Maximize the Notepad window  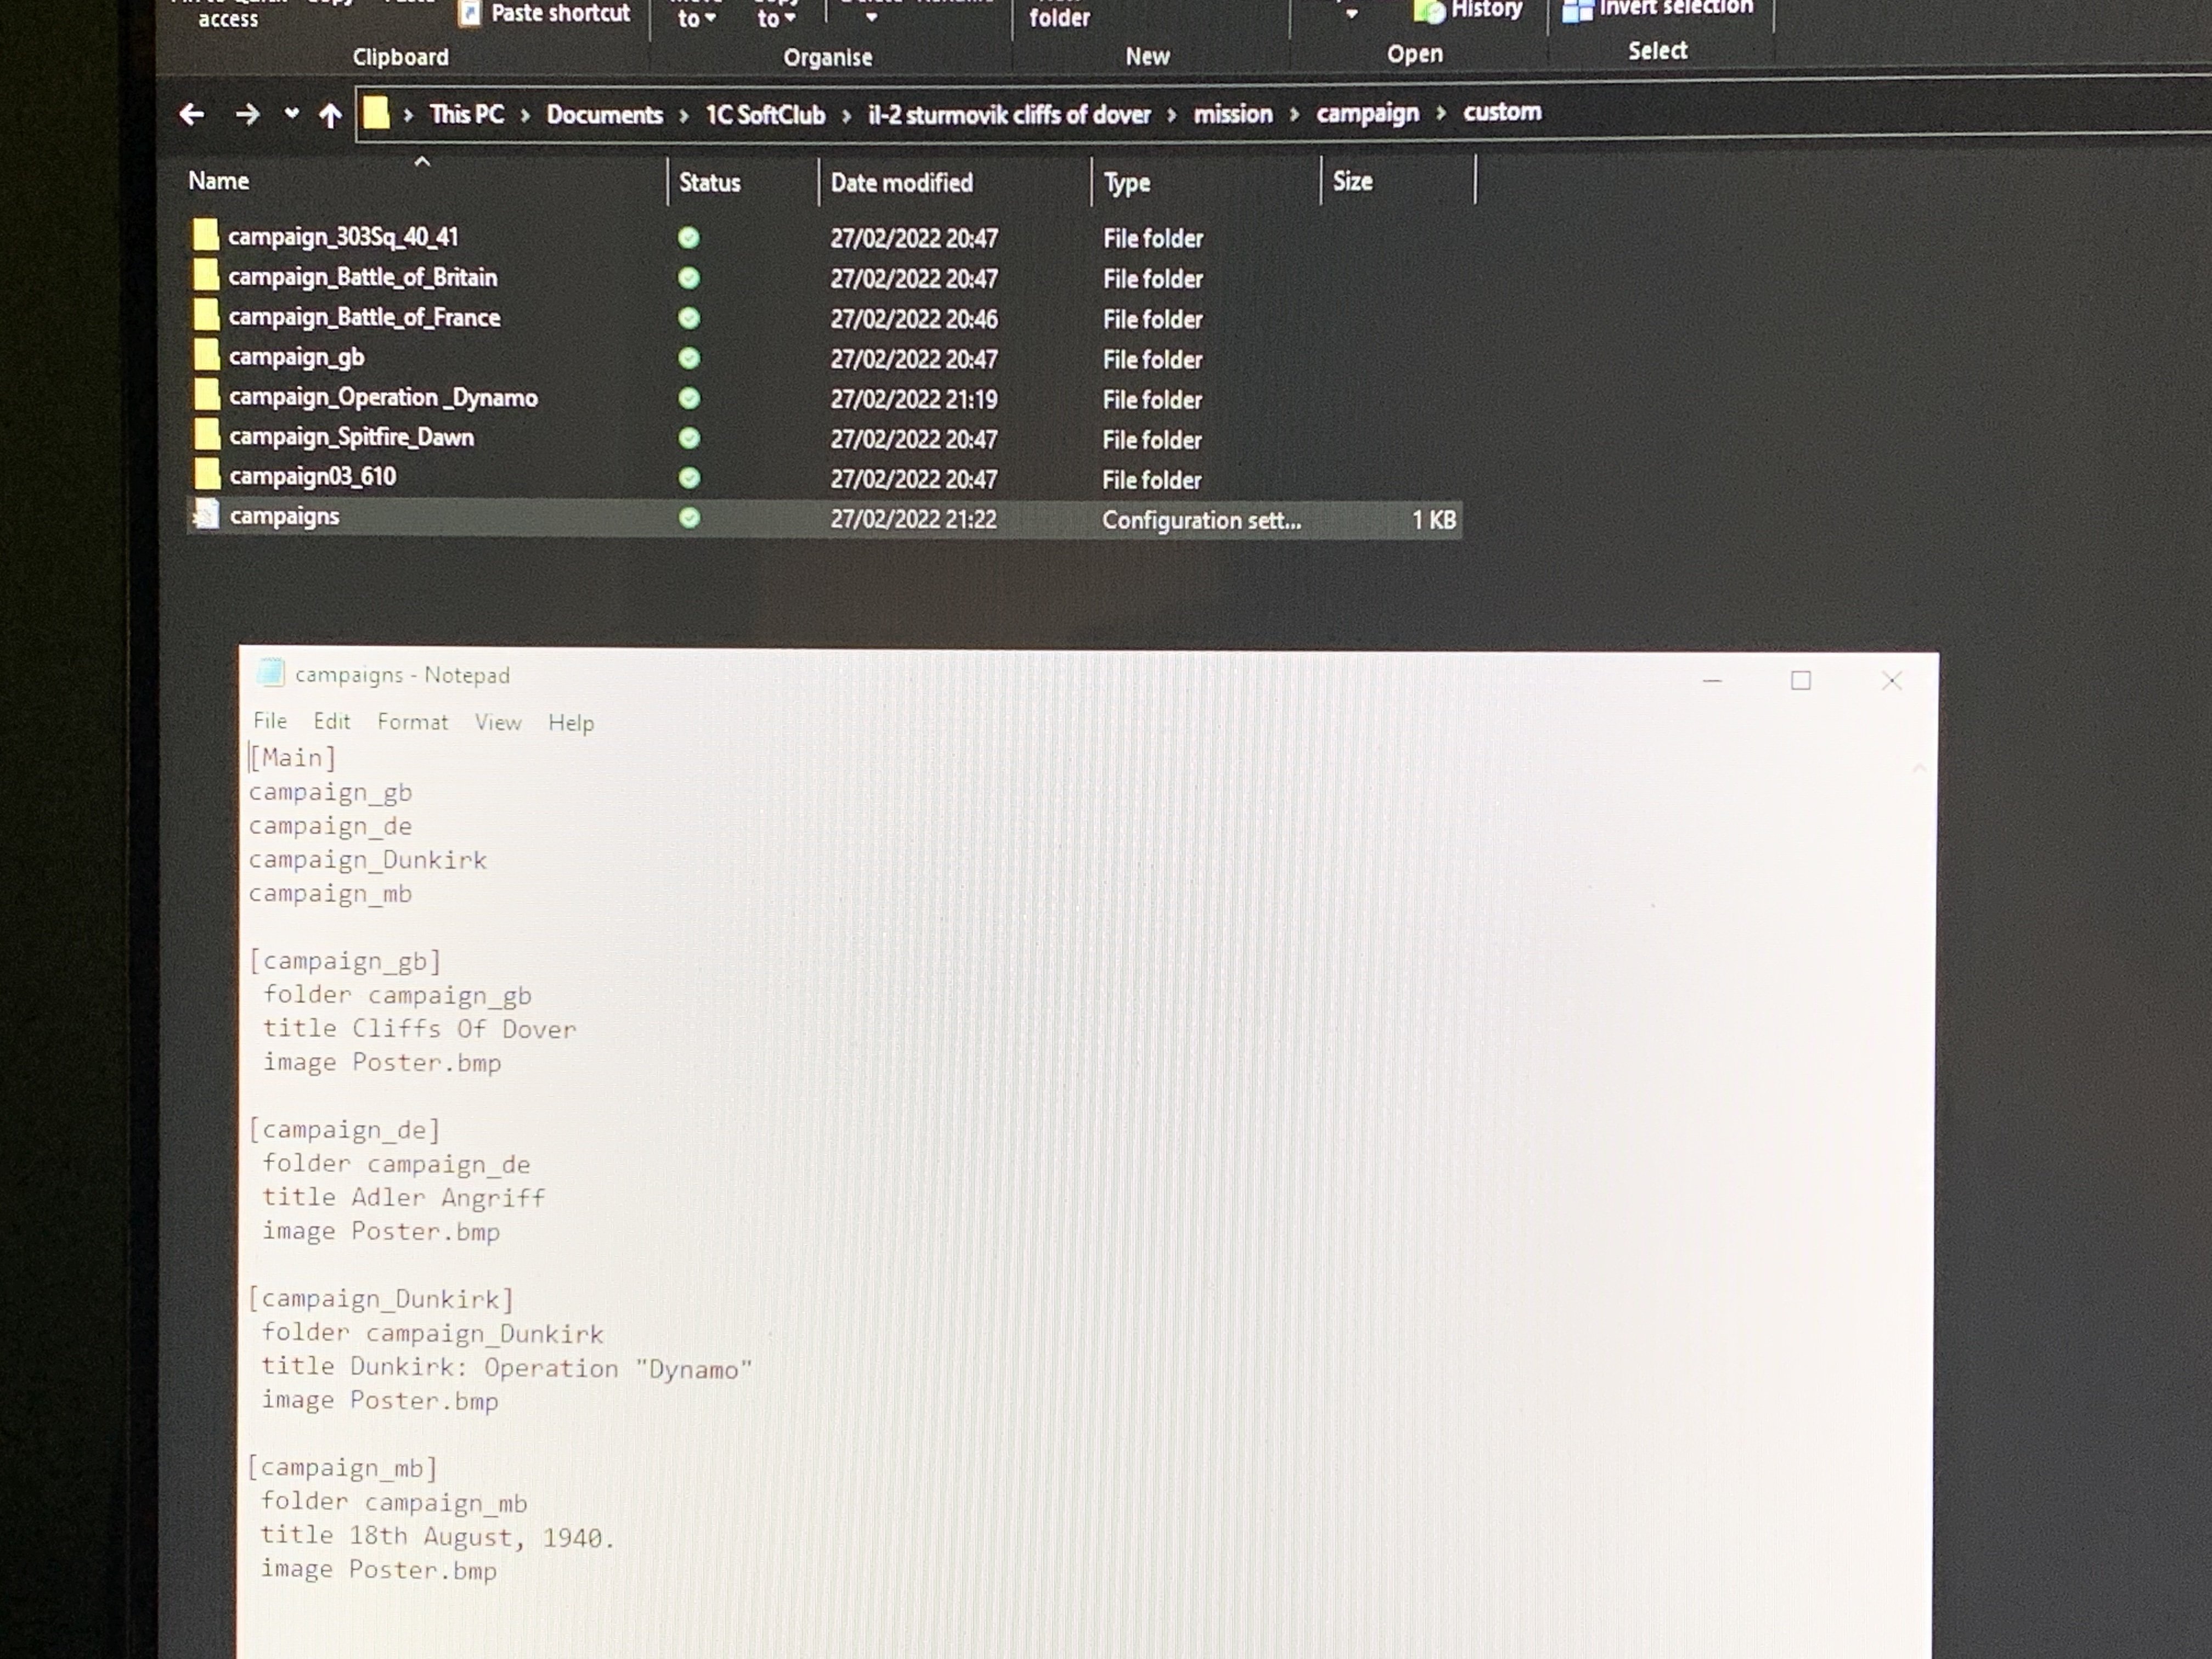1801,681
